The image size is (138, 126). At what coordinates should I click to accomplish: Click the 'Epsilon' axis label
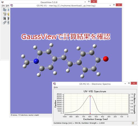[x=55, y=104]
